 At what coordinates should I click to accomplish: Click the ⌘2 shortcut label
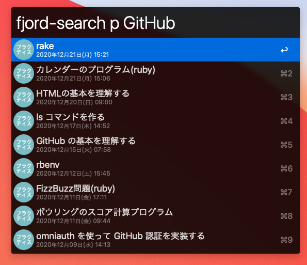(x=286, y=73)
